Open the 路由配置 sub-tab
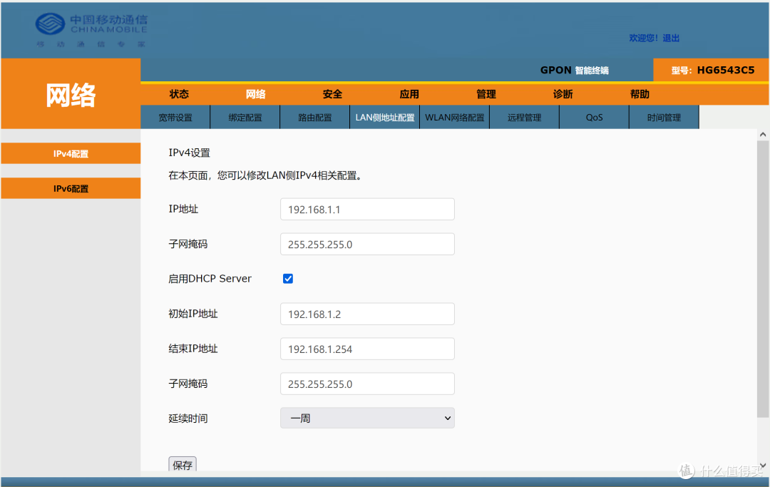This screenshot has width=770, height=487. click(314, 116)
